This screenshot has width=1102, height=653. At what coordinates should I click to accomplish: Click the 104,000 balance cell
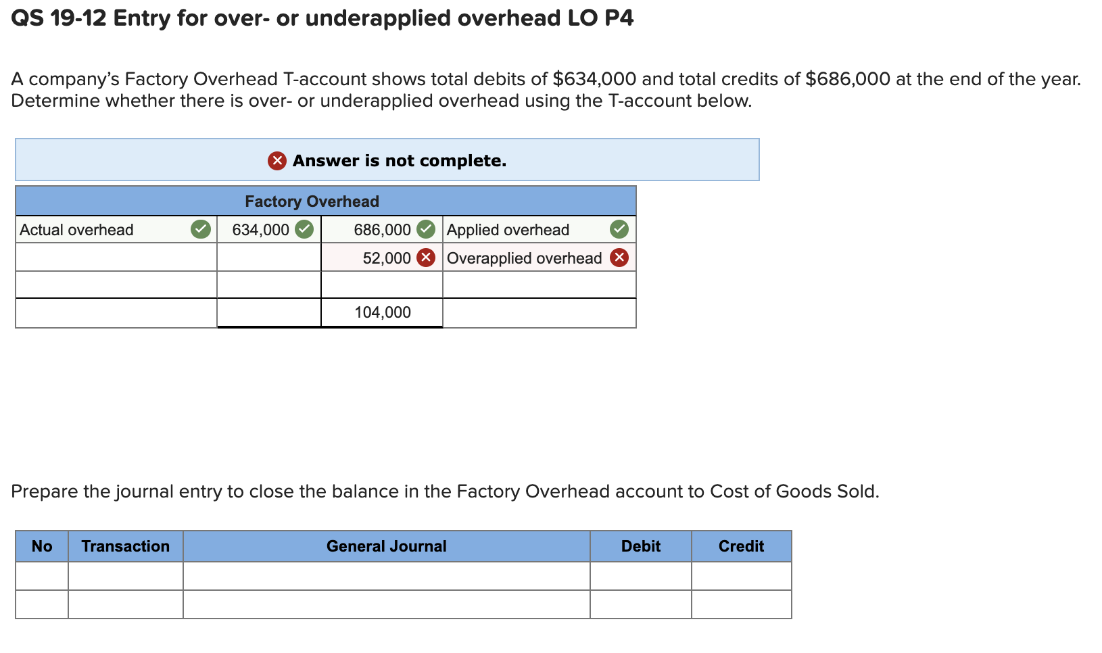point(382,312)
